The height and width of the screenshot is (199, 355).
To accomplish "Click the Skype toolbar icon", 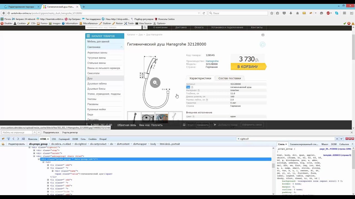I will tap(337, 13).
